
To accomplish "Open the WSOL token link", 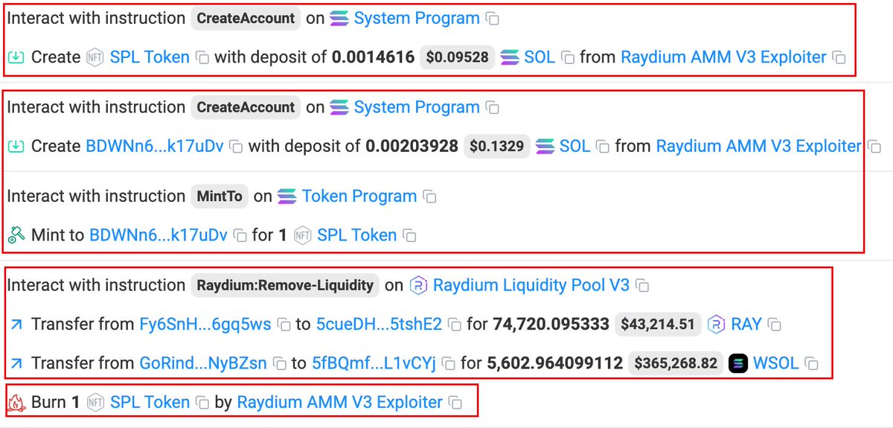I will (775, 363).
